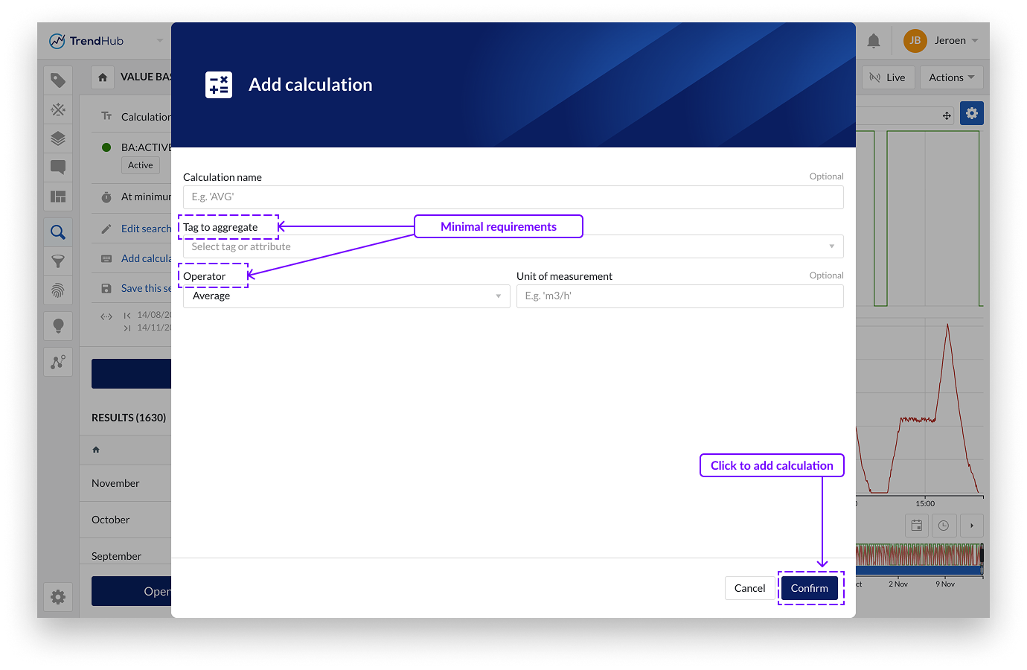The height and width of the screenshot is (670, 1027).
Task: Expand the Tag to aggregate dropdown
Action: click(513, 246)
